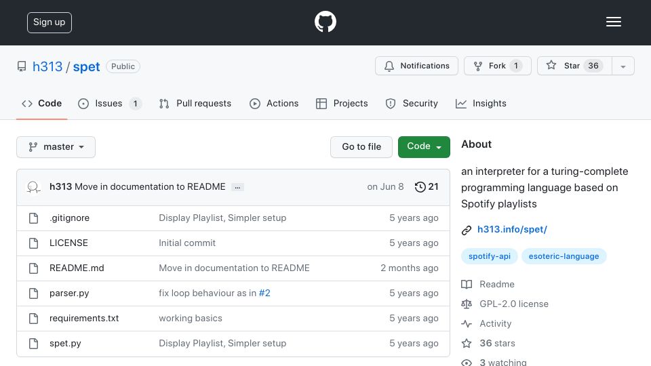Open the requirements.txt file
This screenshot has width=651, height=366.
(x=84, y=319)
